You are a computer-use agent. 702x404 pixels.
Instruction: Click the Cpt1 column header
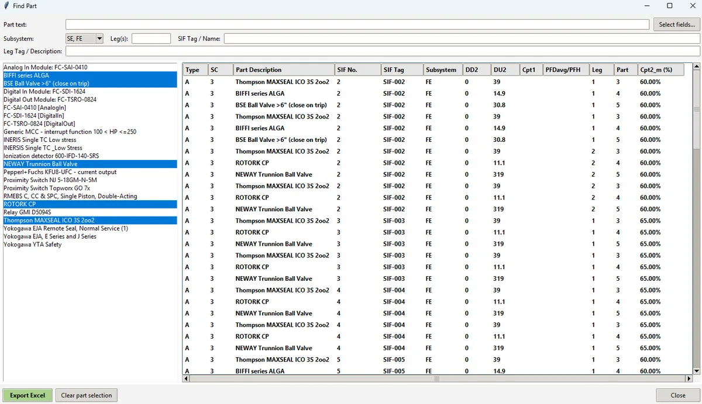point(531,69)
